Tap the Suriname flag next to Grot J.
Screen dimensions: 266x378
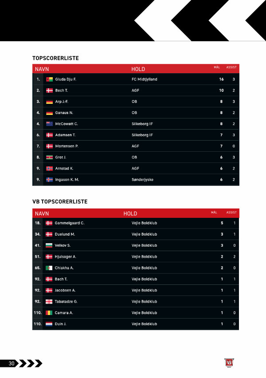[x=49, y=157]
